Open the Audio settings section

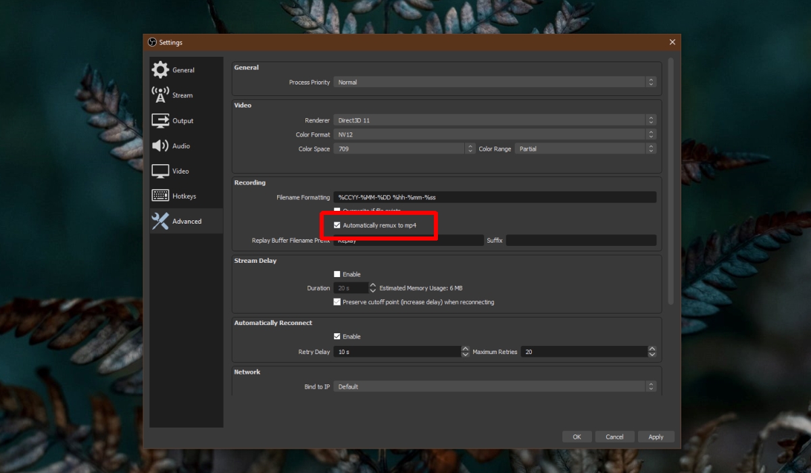click(187, 146)
